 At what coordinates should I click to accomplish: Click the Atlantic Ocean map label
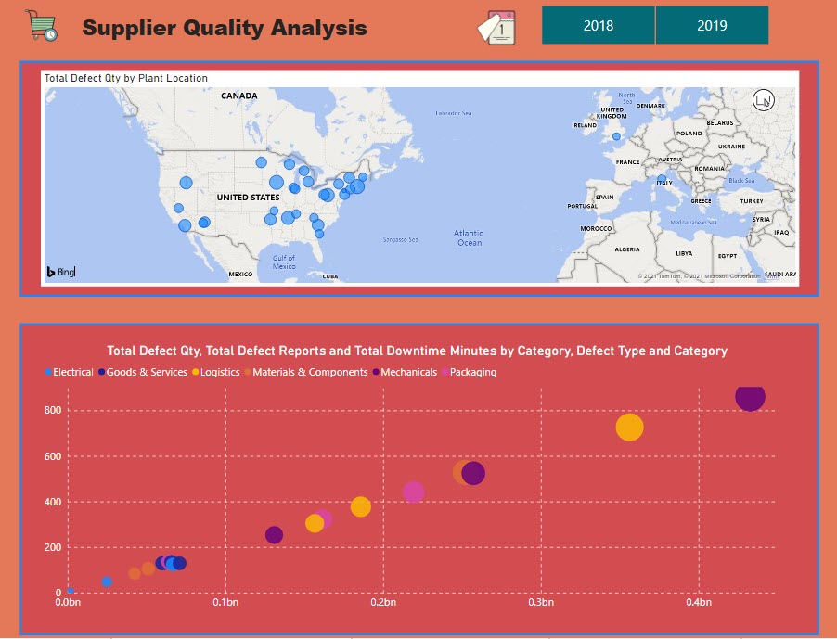(469, 238)
